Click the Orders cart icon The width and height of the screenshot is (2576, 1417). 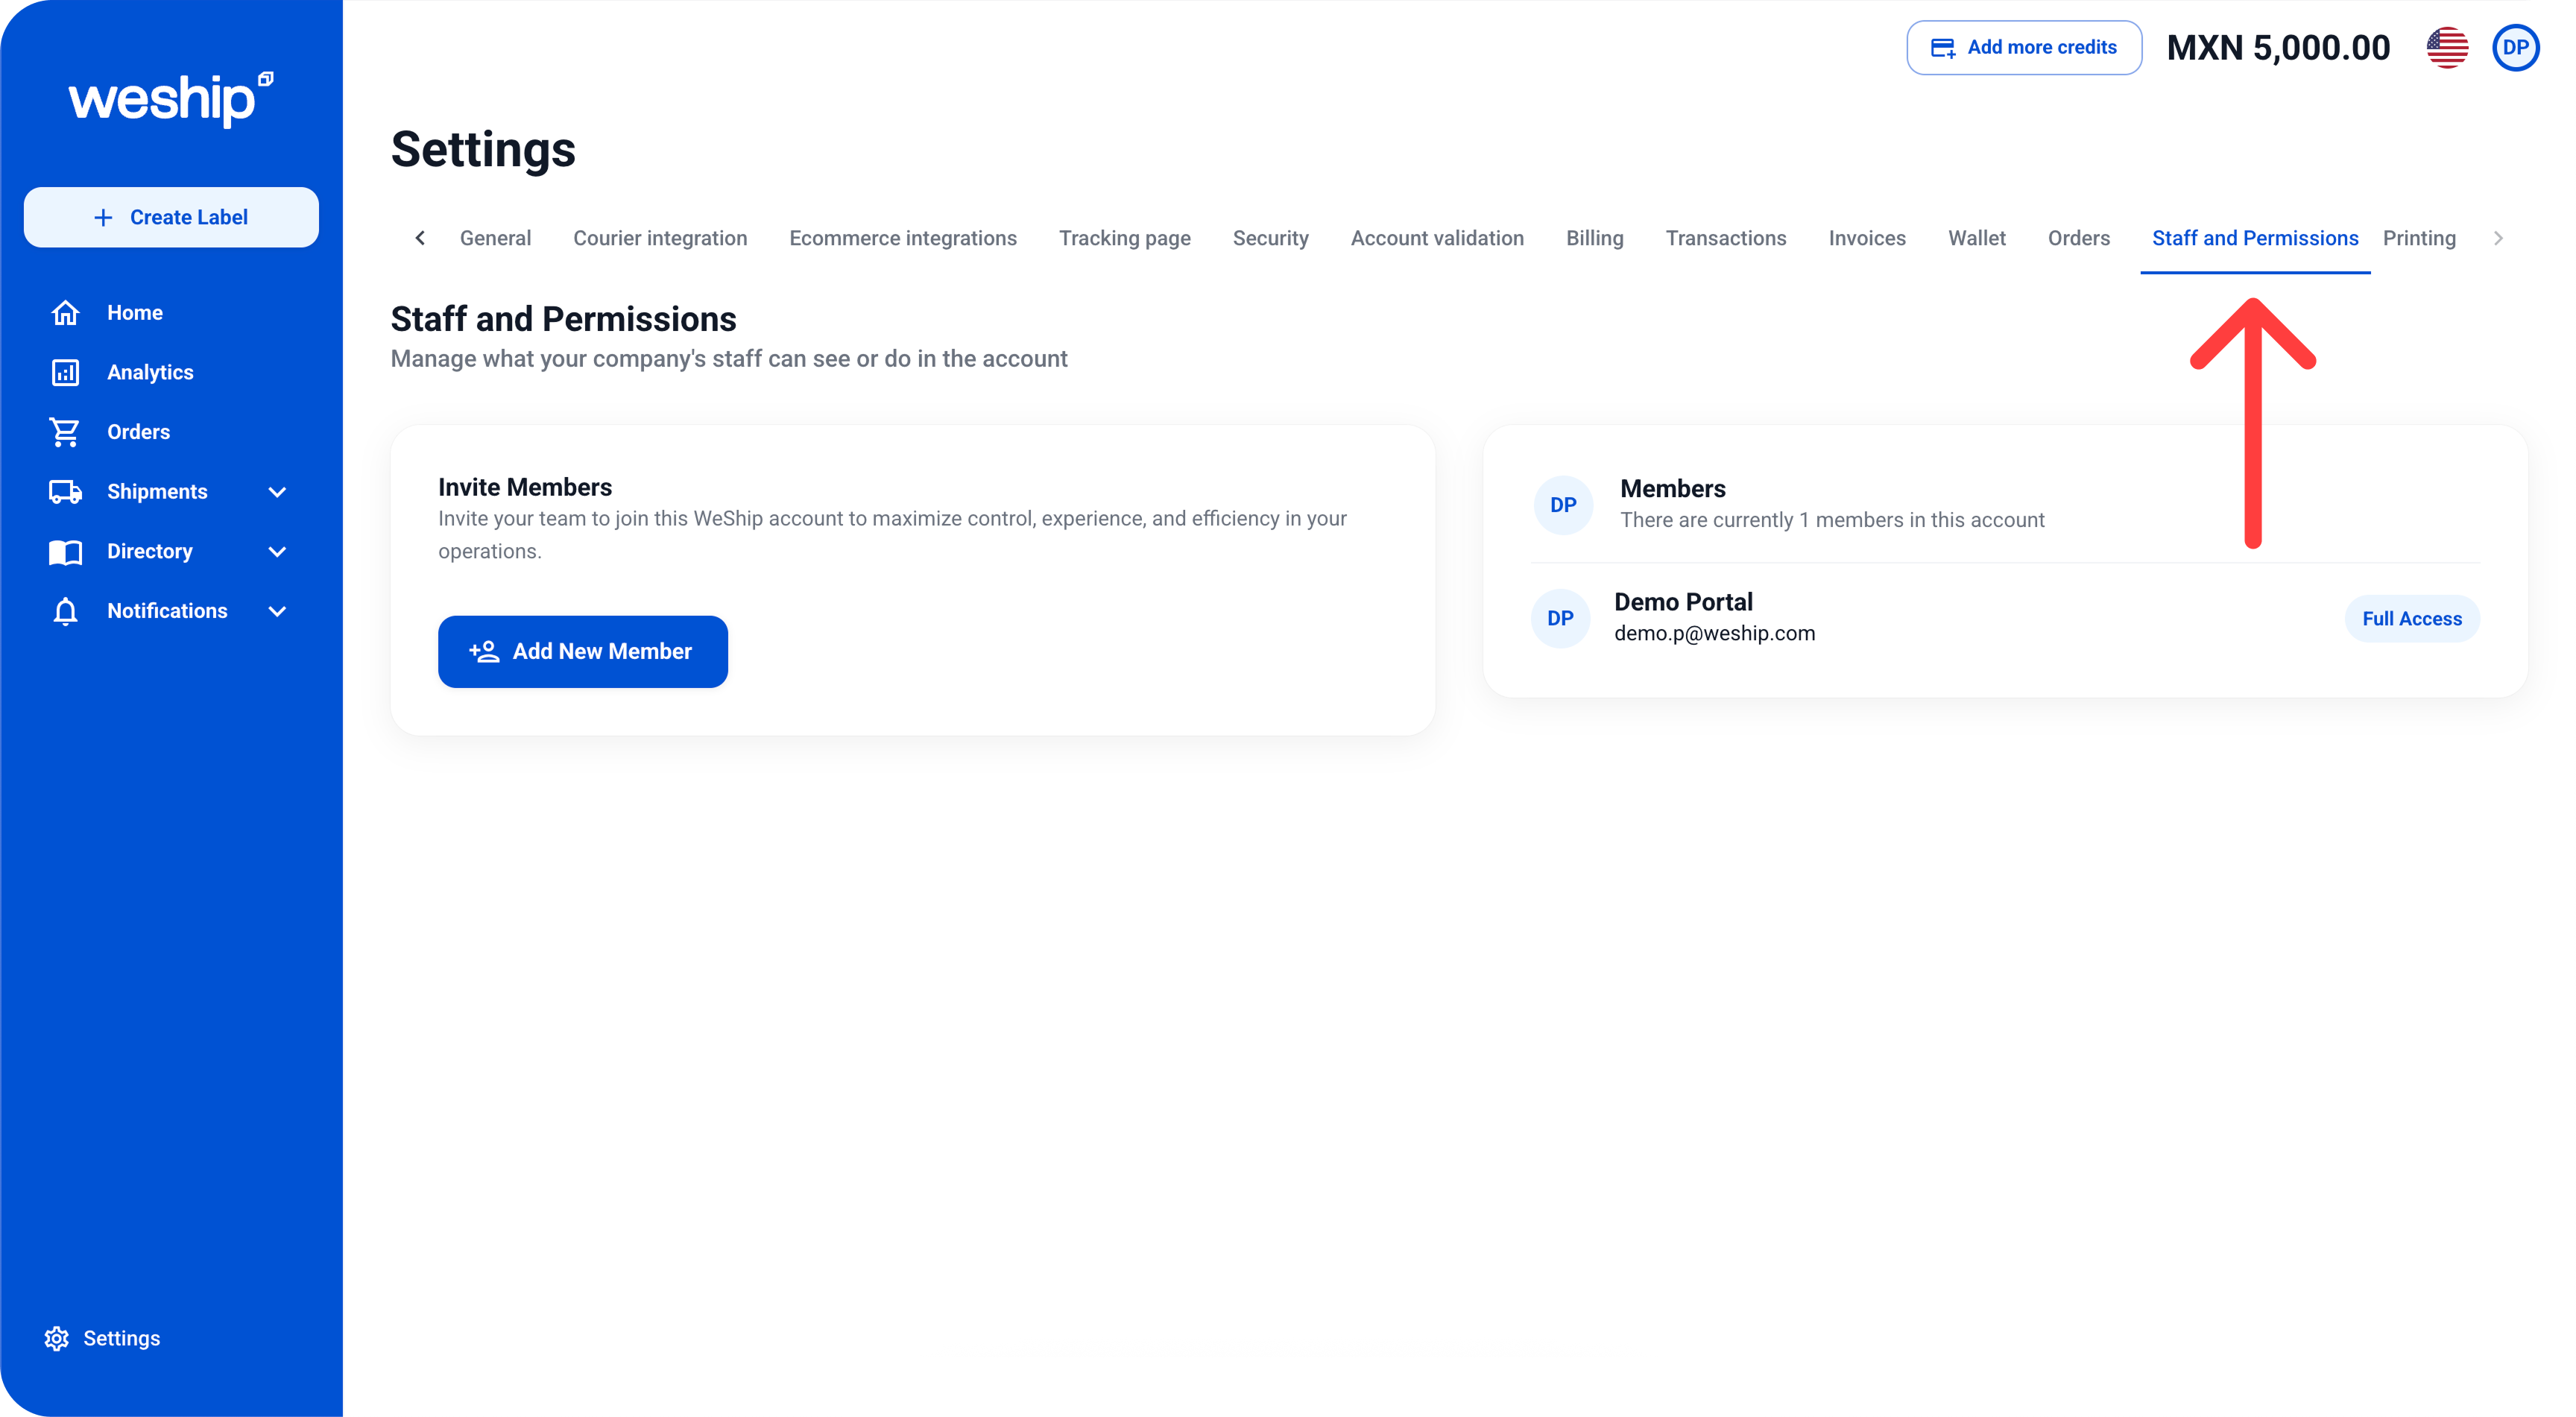pyautogui.click(x=65, y=432)
